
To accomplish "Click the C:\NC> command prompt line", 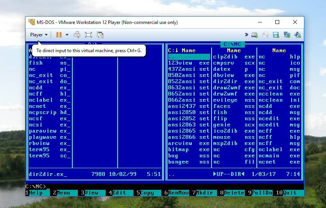I will pos(38,186).
